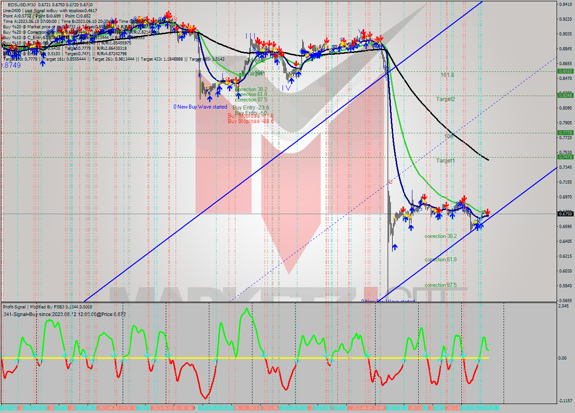Viewport: 575px width, 413px height.
Task: Click the green 0.7471 price tag on axis
Action: point(565,157)
